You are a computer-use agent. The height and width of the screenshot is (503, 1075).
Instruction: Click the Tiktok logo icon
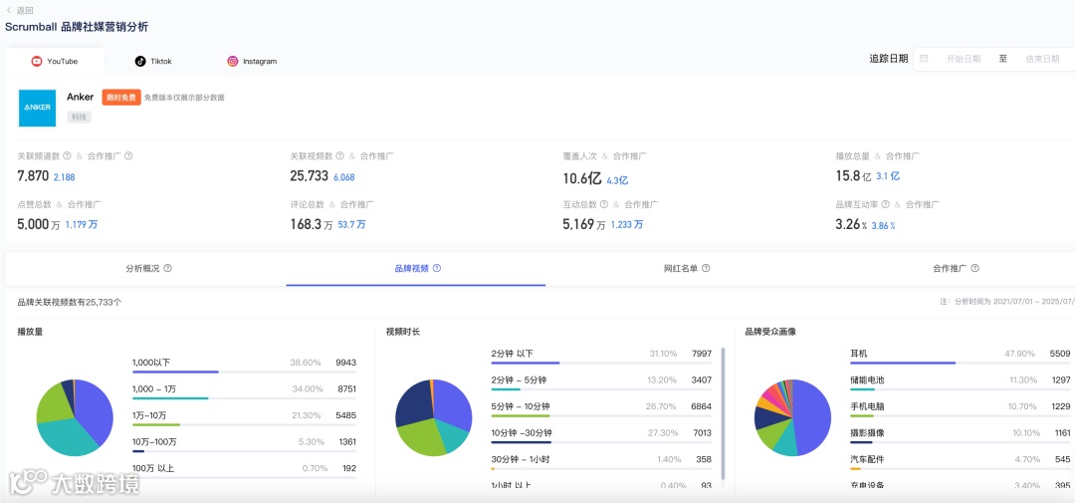tap(140, 61)
